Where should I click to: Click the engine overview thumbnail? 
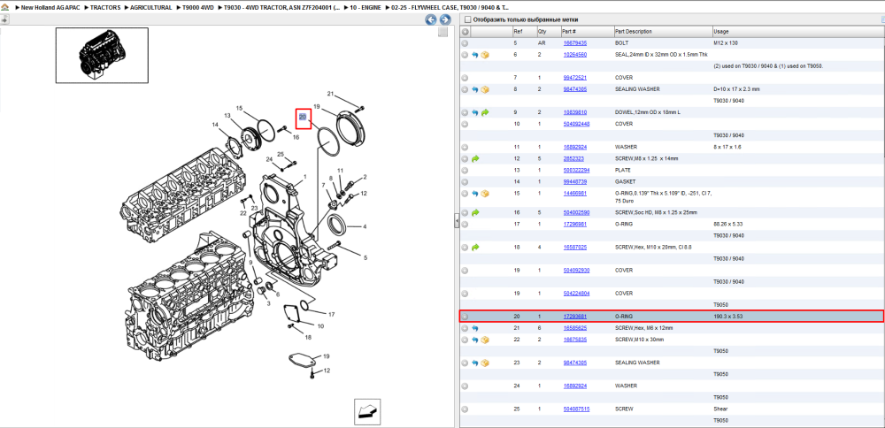[102, 55]
